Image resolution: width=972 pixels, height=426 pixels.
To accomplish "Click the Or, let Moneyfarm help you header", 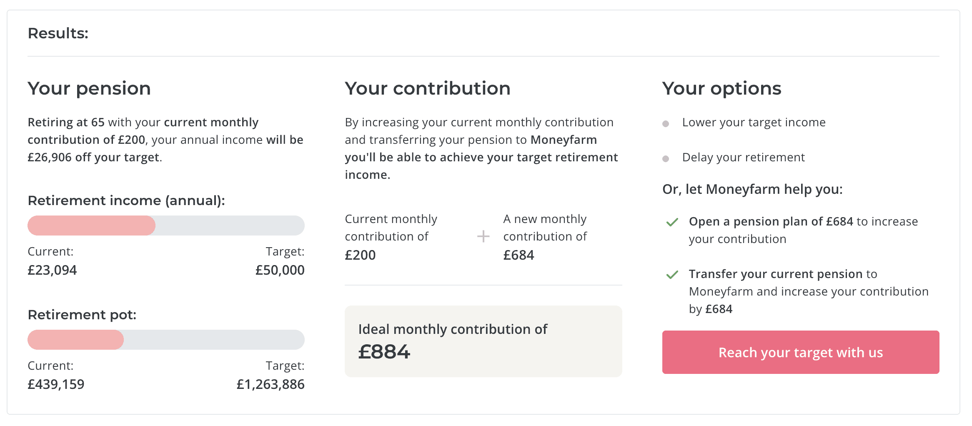I will click(x=752, y=189).
